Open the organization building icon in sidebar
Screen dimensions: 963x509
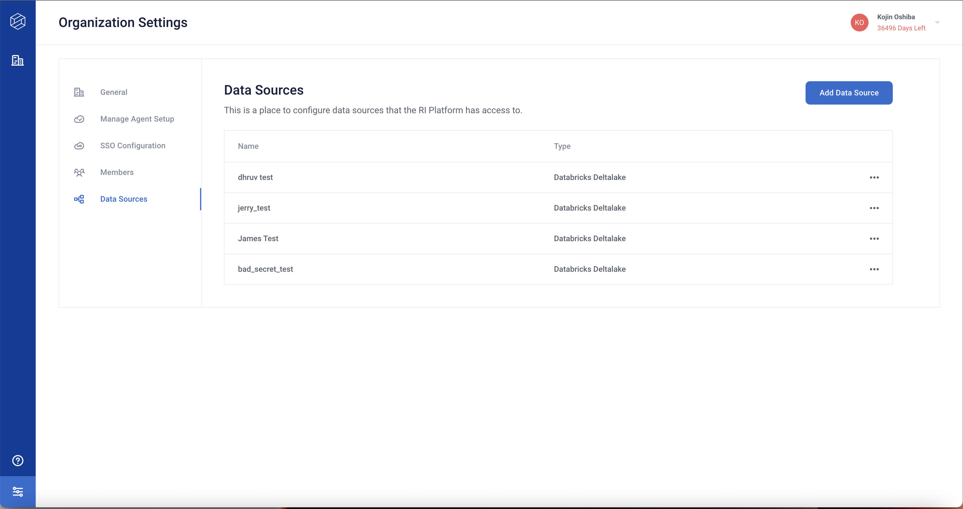18,60
